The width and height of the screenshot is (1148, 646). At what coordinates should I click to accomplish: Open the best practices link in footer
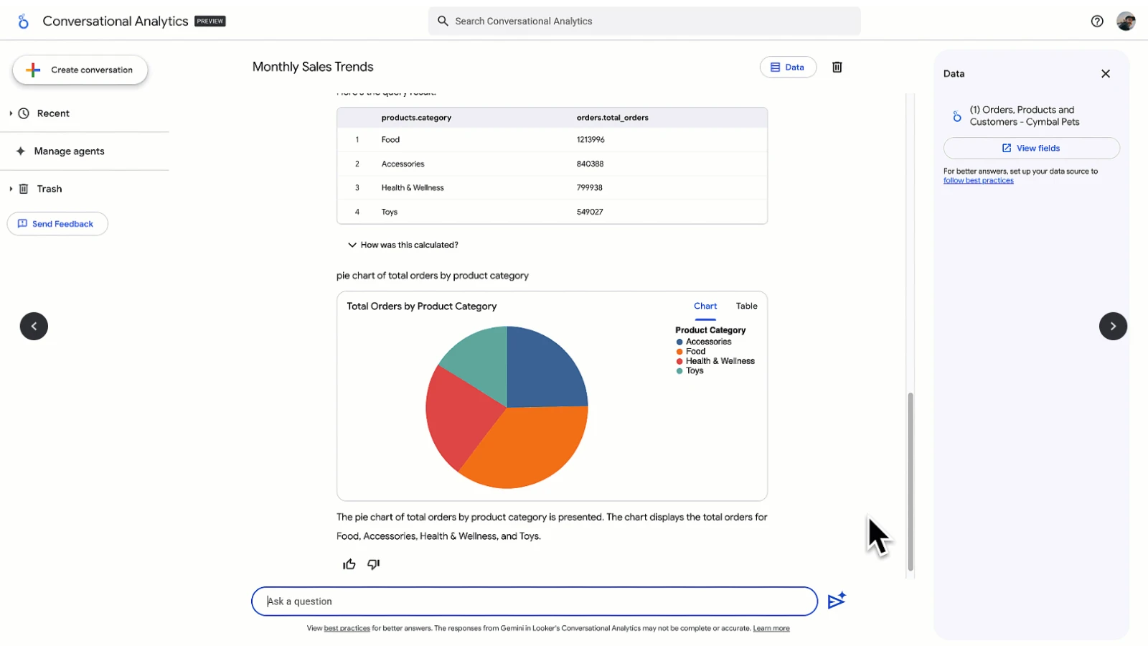tap(347, 628)
